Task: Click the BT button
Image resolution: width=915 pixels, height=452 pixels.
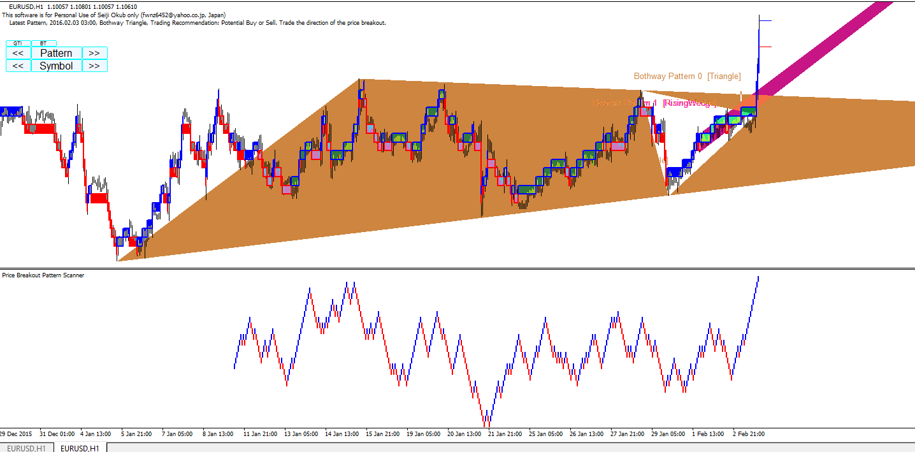Action: pyautogui.click(x=43, y=43)
